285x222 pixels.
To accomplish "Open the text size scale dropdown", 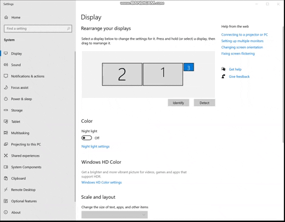I will [115, 215].
